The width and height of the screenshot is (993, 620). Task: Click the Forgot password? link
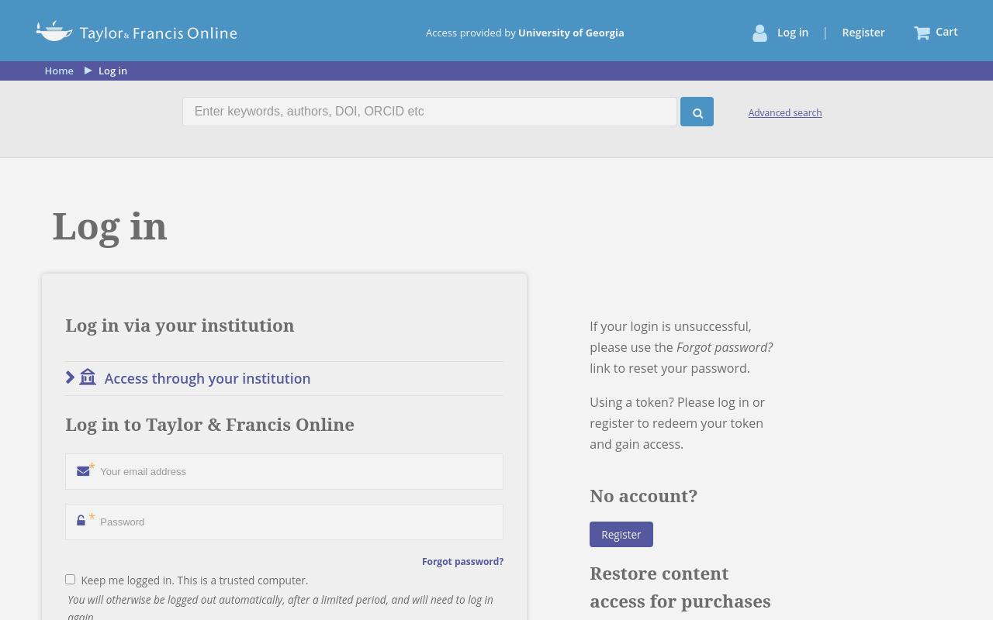pyautogui.click(x=462, y=561)
